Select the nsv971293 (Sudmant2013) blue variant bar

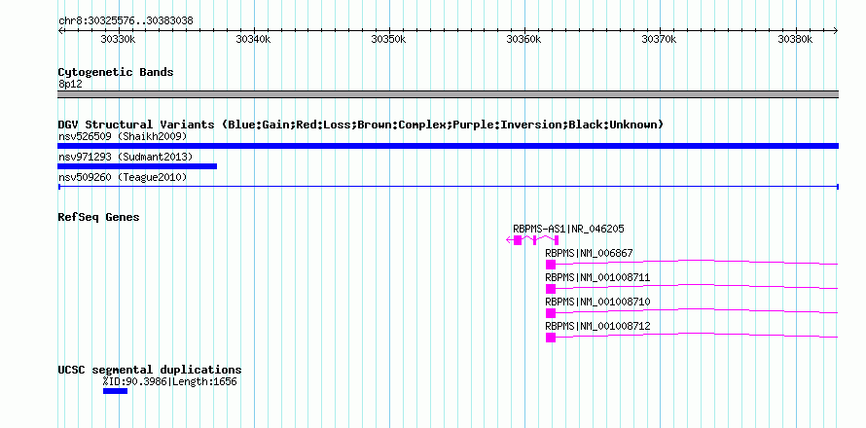click(137, 166)
